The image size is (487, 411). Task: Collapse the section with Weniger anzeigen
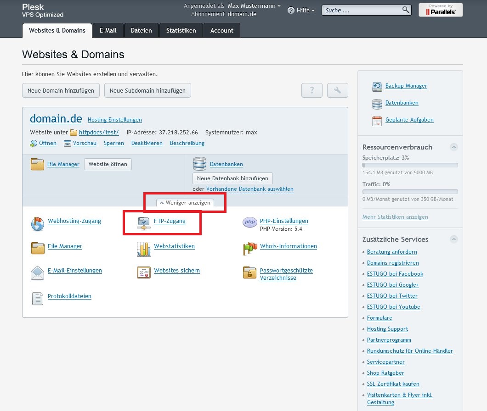(185, 203)
